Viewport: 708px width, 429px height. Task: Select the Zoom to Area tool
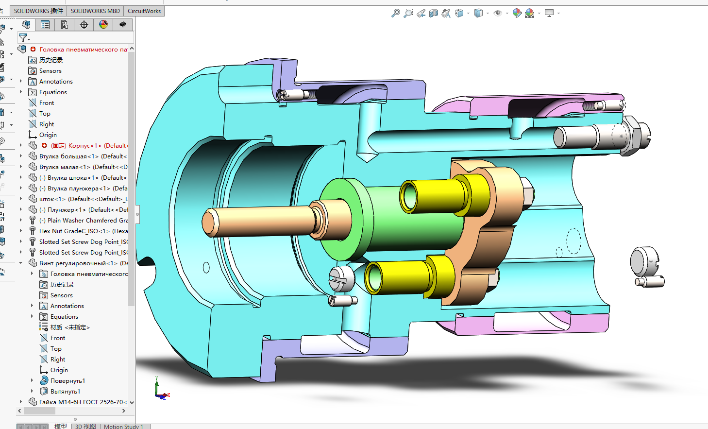(x=408, y=13)
